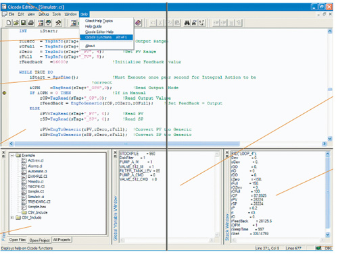
Task: Click the Stack Window scroll up arrow
Action: (327, 154)
